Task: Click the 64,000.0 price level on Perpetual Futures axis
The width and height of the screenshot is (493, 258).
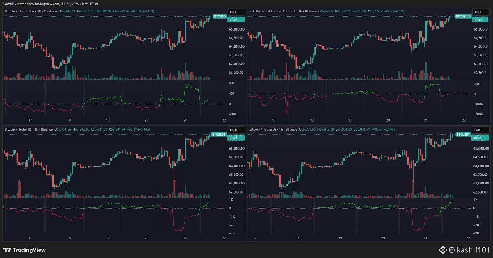Action: 481,46
